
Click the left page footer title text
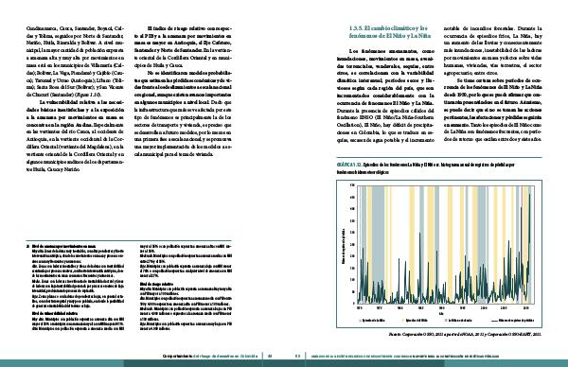pos(210,357)
